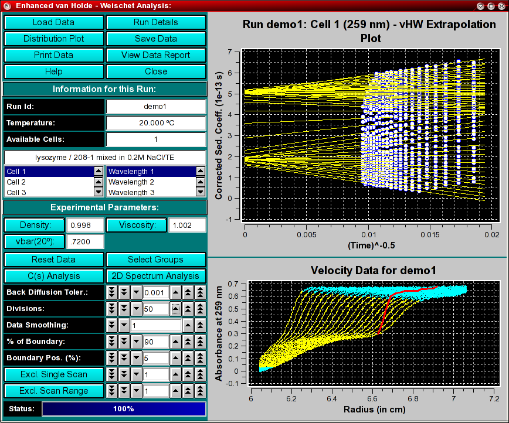Click single up arrow for Excl. Scan Range
This screenshot has width=509, height=423.
coord(175,391)
